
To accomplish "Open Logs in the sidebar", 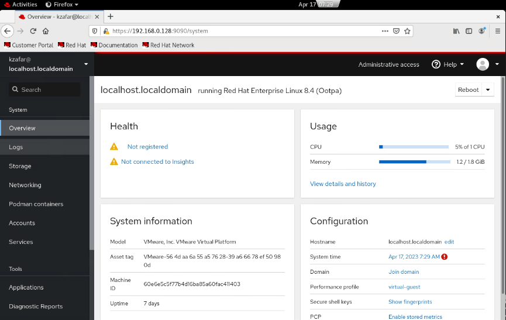I will [x=44, y=147].
